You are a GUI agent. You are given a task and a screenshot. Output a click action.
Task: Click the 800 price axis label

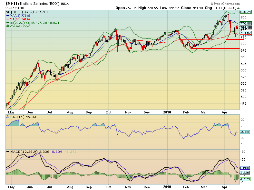(x=243, y=17)
